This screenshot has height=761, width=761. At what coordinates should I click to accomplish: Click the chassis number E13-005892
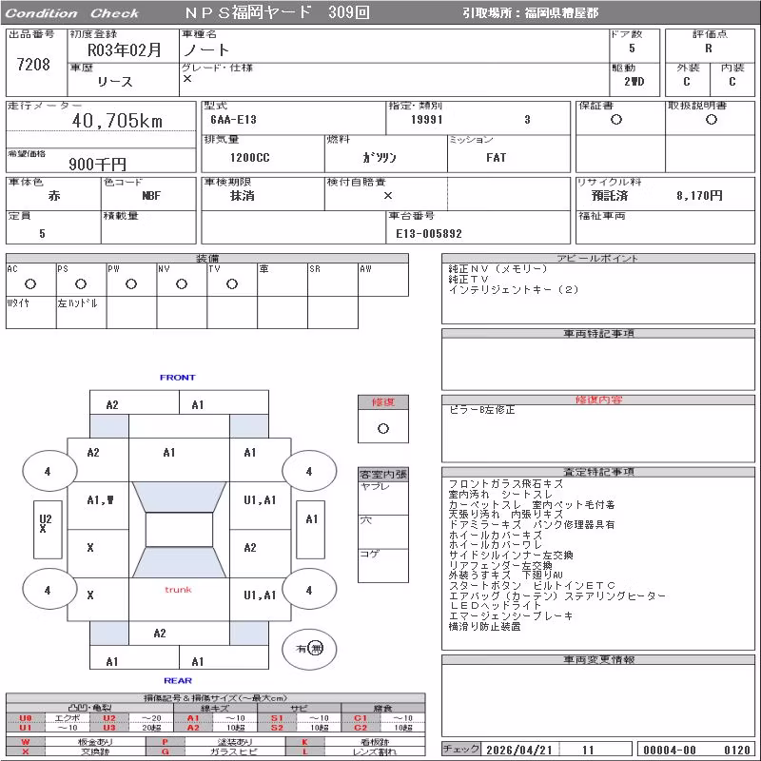pos(429,234)
